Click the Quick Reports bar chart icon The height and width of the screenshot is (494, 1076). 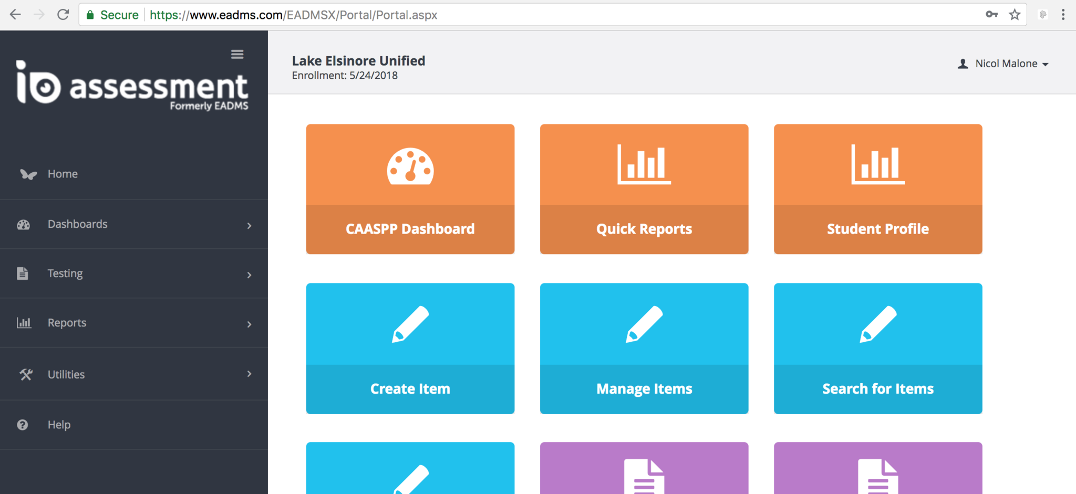point(644,165)
